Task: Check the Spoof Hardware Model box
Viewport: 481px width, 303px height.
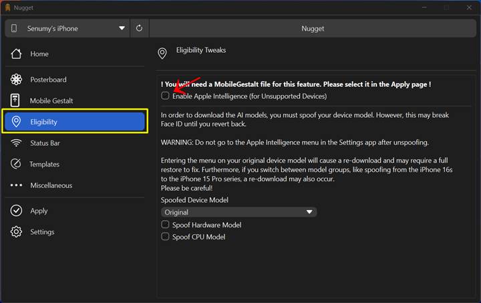Action: (x=165, y=225)
